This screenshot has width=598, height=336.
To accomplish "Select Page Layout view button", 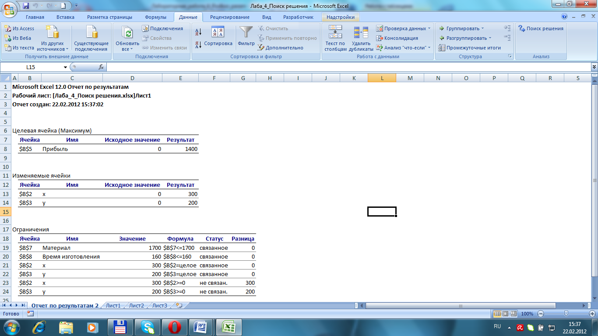I will (505, 314).
